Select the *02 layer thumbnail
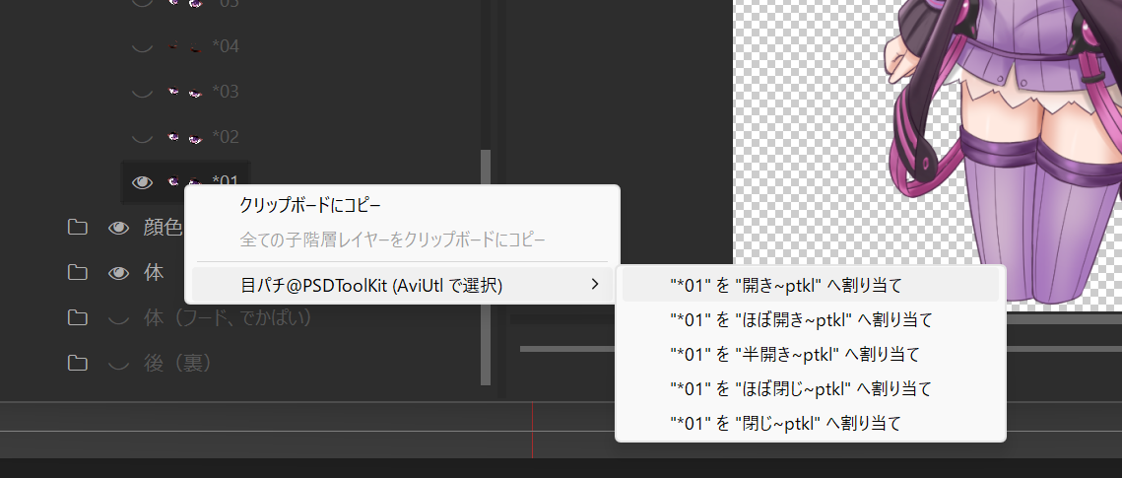Image resolution: width=1122 pixels, height=478 pixels. [184, 137]
